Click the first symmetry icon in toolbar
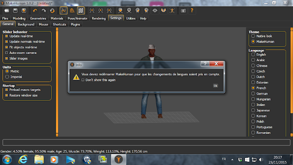Screen dimensions: 293x165 pos(92,11)
